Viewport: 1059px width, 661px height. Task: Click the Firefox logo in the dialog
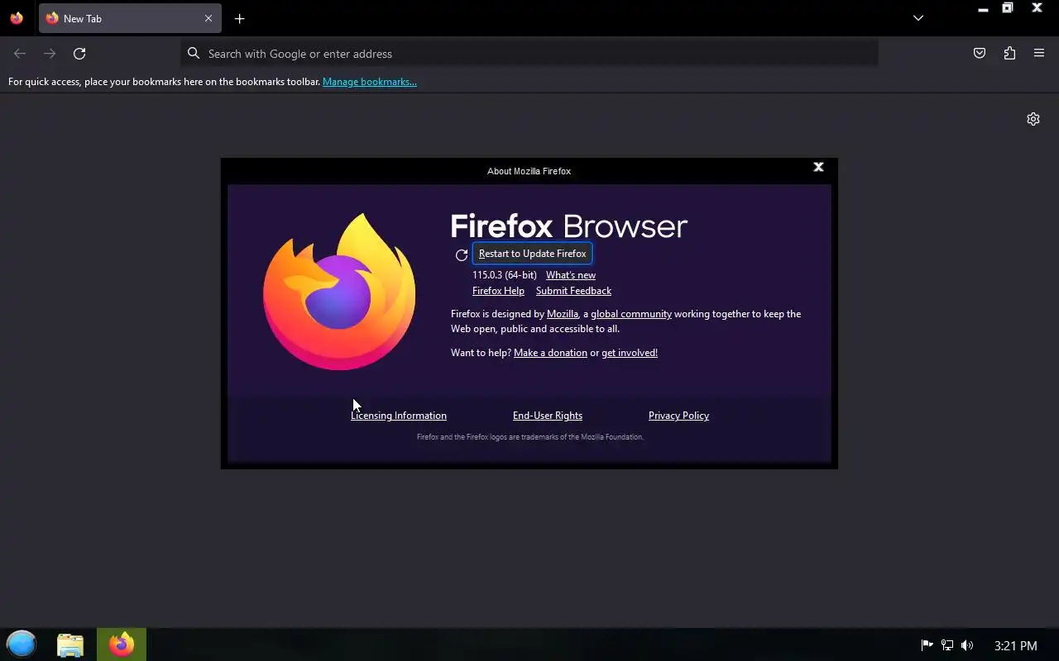pyautogui.click(x=339, y=291)
